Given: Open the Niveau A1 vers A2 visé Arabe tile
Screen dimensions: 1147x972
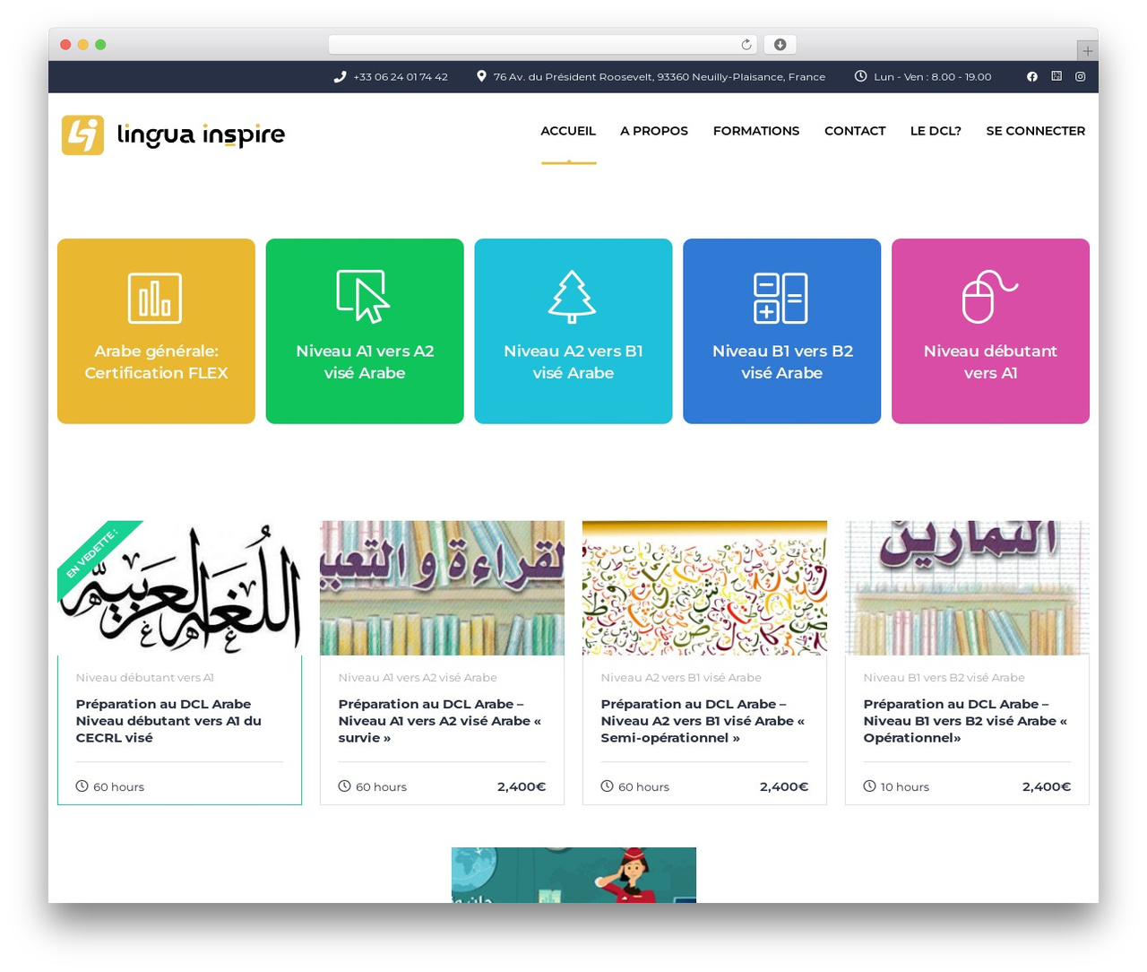Looking at the screenshot, I should 365,331.
